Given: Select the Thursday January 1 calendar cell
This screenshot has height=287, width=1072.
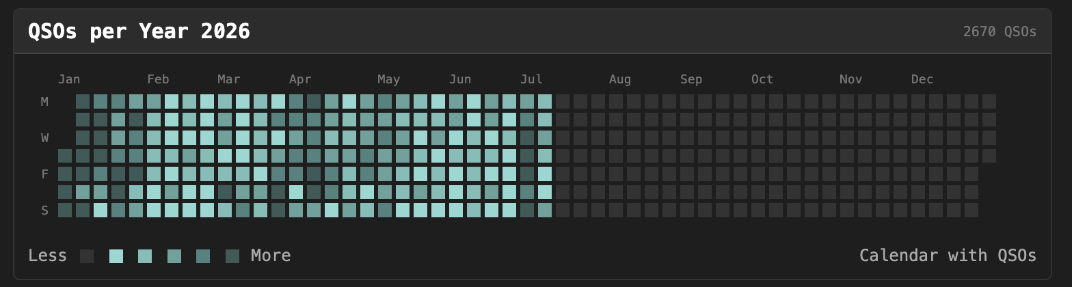Looking at the screenshot, I should (65, 156).
